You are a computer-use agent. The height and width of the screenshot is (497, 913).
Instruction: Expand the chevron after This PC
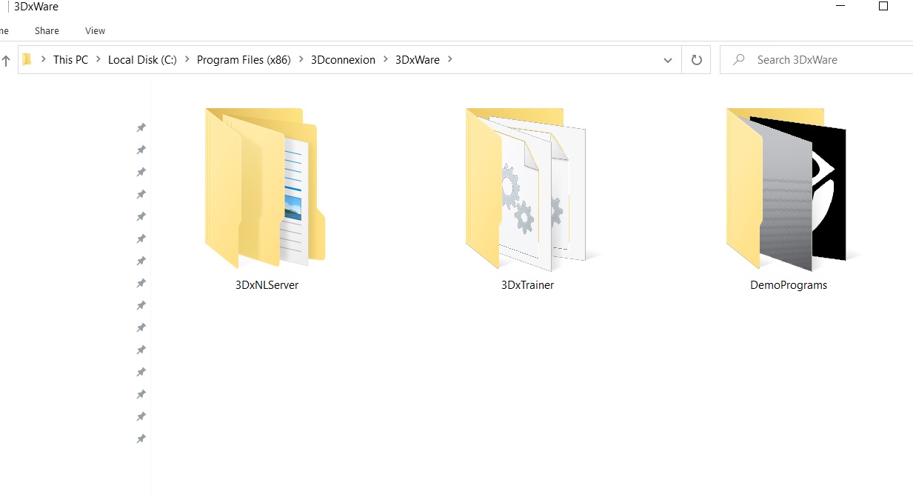(98, 60)
